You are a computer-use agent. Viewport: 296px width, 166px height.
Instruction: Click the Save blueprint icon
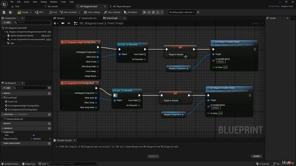click(x=4, y=12)
